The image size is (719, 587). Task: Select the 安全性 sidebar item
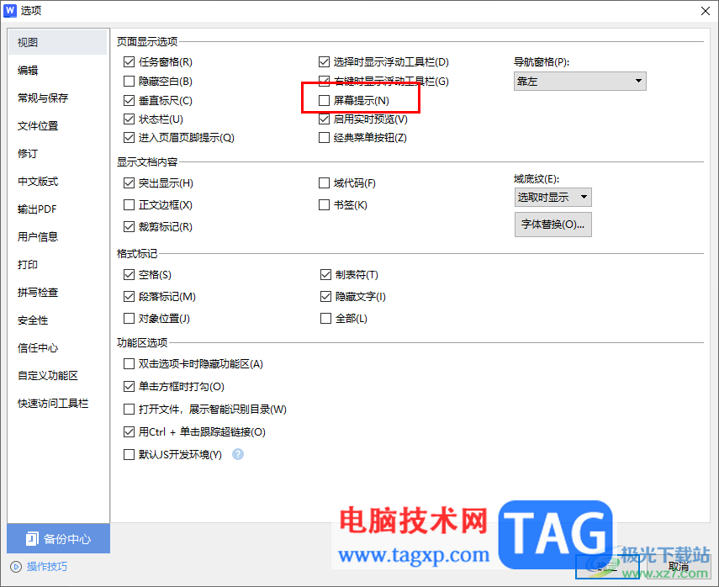tap(57, 320)
